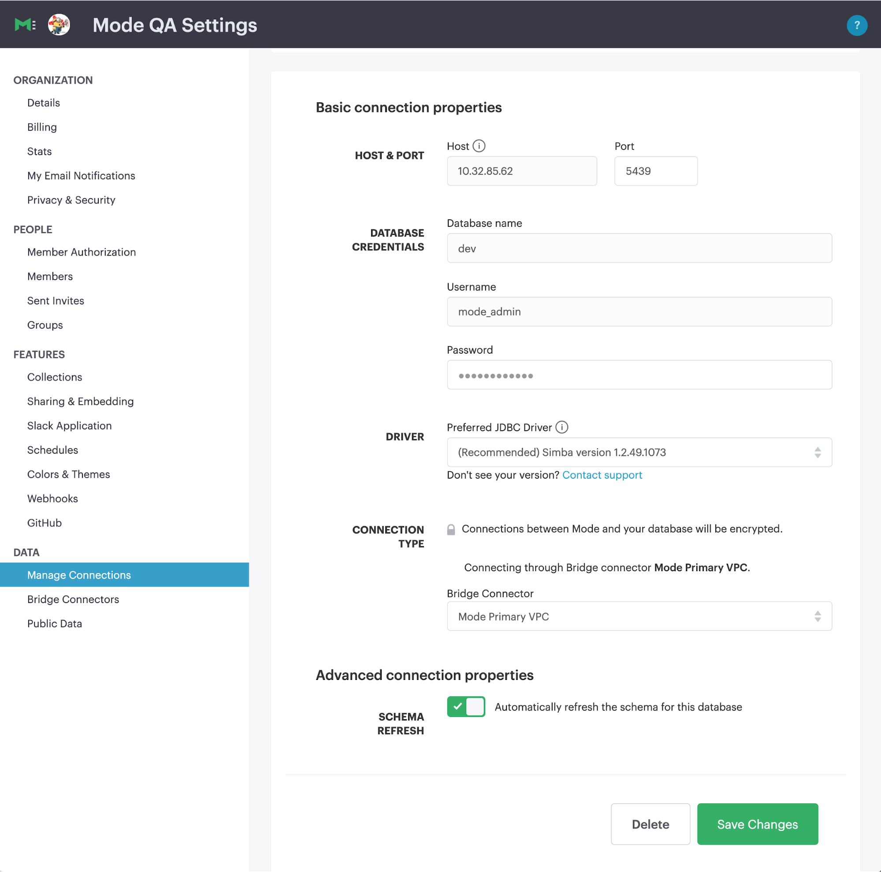Go to Public Data
This screenshot has width=881, height=872.
tap(55, 624)
